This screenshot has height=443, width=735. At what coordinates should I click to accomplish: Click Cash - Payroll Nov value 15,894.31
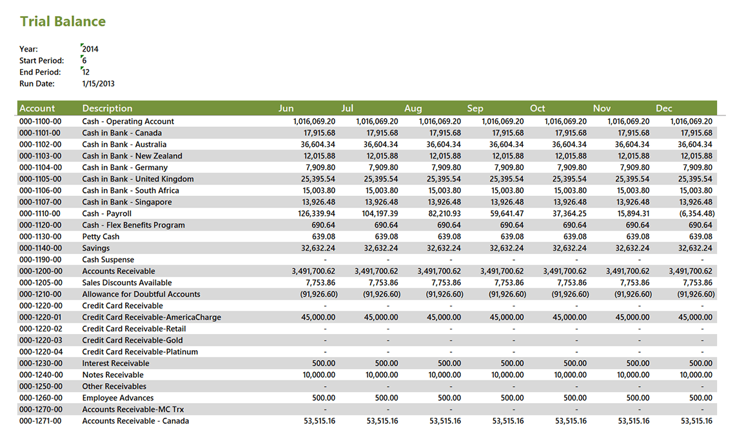pos(633,214)
